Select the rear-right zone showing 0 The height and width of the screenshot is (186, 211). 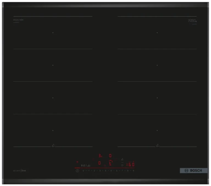coord(110,156)
